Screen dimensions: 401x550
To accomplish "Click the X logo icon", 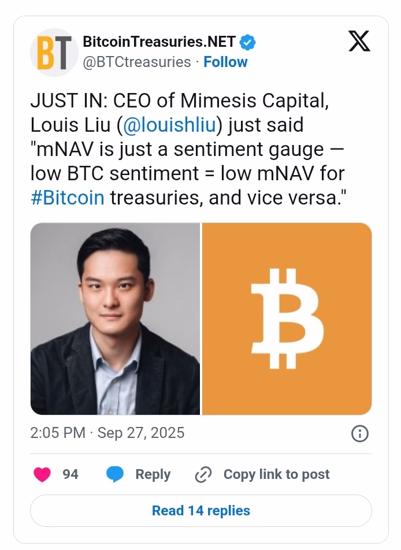I will [x=359, y=42].
